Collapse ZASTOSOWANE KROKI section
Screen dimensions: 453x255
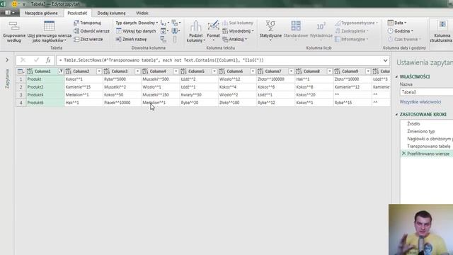(x=396, y=115)
